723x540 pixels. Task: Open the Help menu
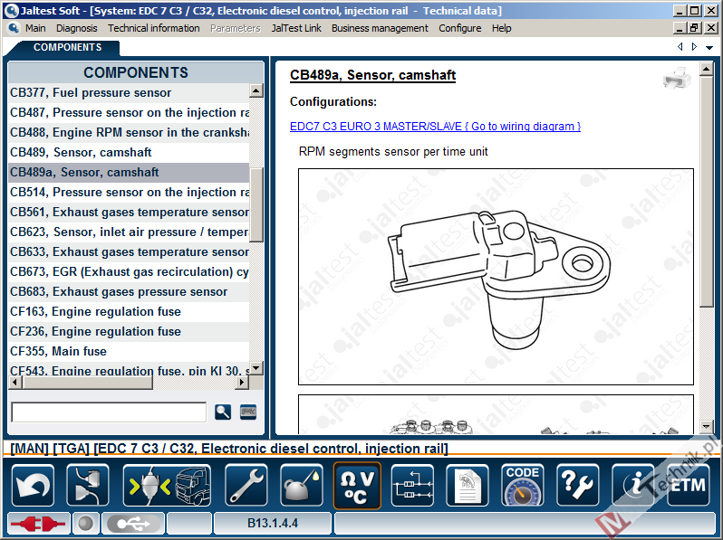[x=501, y=28]
